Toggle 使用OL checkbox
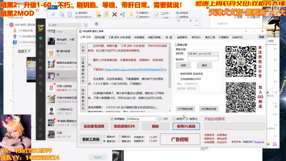This screenshot has width=286, height=161. pyautogui.click(x=187, y=119)
